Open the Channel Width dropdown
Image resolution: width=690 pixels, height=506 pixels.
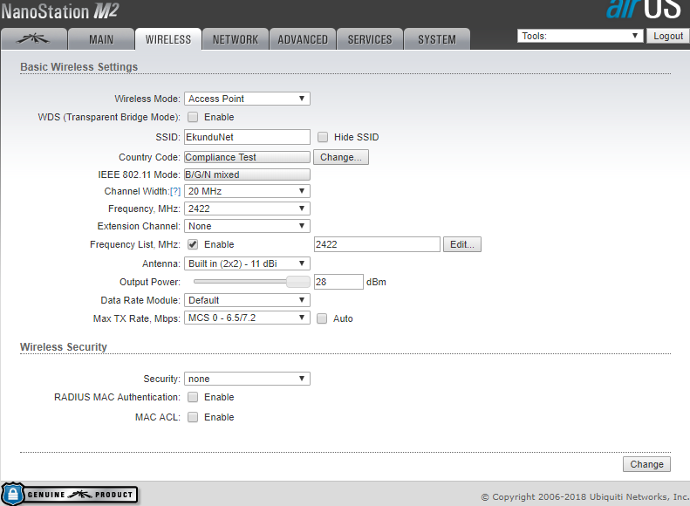247,191
